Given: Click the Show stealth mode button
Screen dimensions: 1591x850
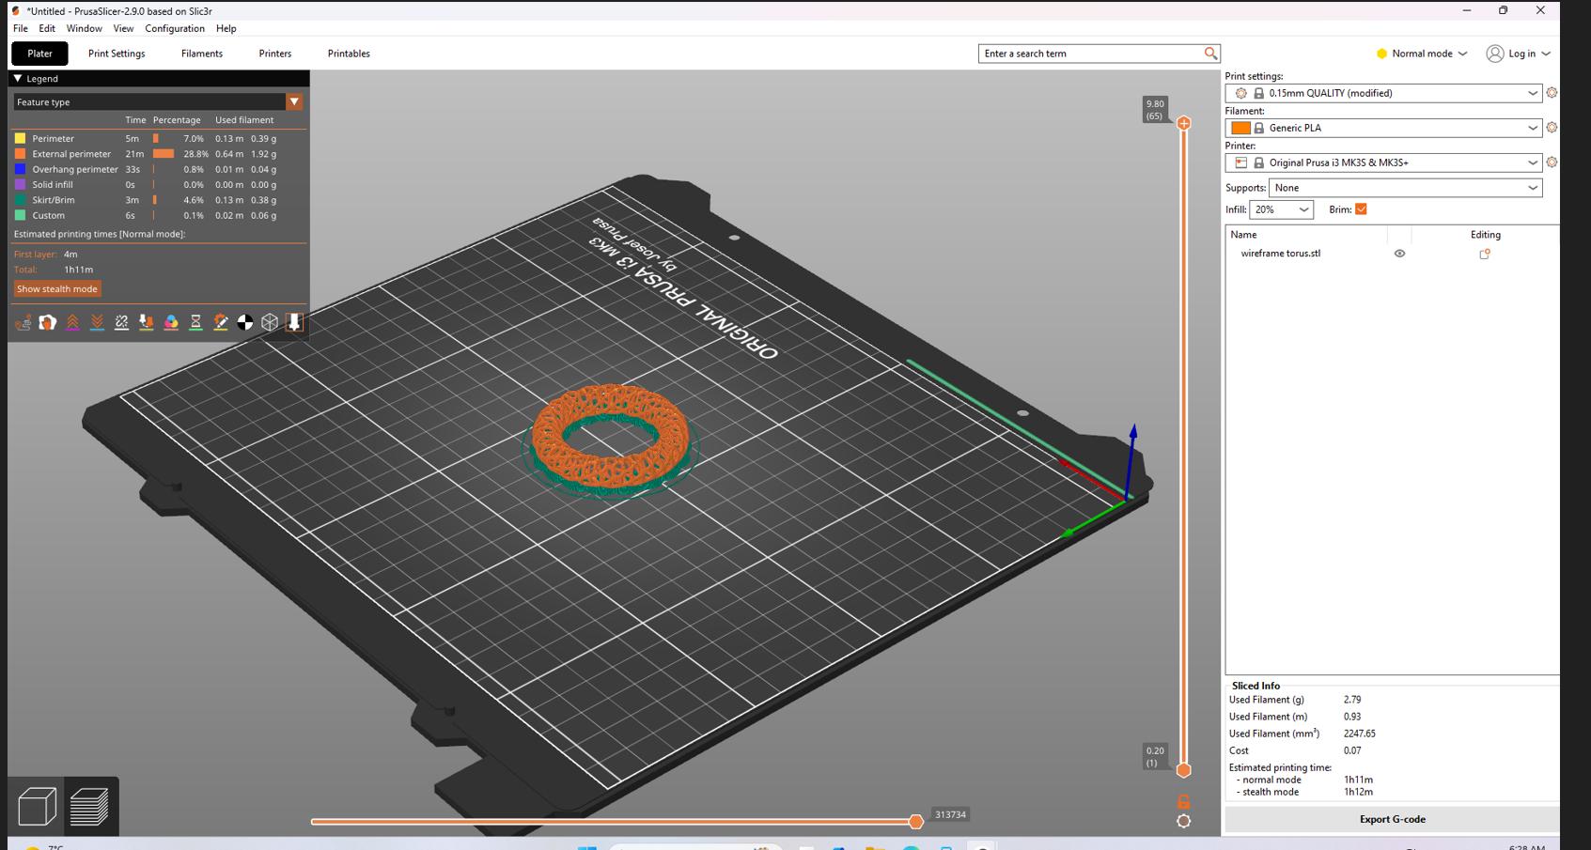Looking at the screenshot, I should click(x=57, y=289).
